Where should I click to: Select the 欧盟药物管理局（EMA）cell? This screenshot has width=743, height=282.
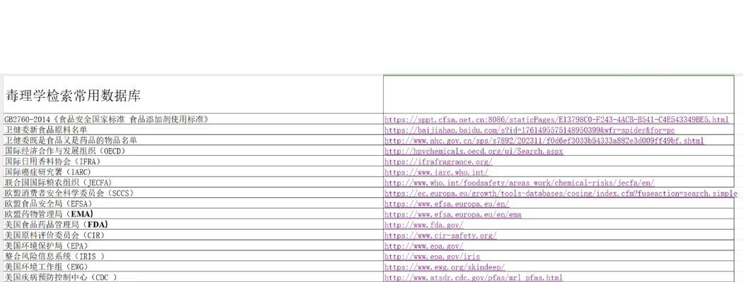pos(193,214)
